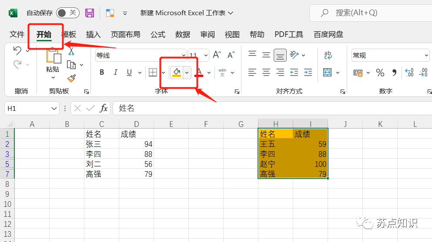The height and width of the screenshot is (242, 432).
Task: Open the Undo history dropdown
Action: point(27,51)
